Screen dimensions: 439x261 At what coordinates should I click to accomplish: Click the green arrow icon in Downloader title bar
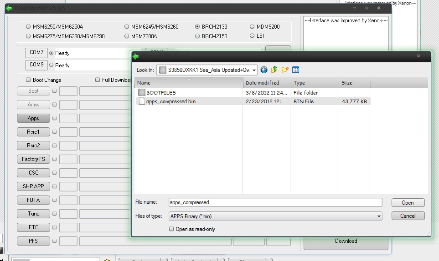tap(9, 8)
